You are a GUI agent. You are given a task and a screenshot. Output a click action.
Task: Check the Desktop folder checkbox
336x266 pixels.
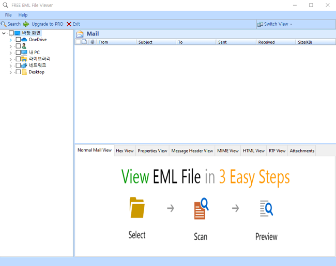18,72
